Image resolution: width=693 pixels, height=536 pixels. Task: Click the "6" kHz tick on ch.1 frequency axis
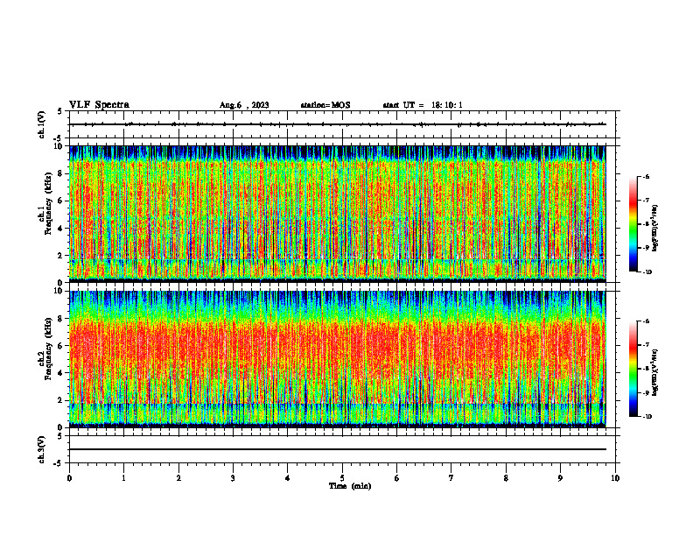61,201
